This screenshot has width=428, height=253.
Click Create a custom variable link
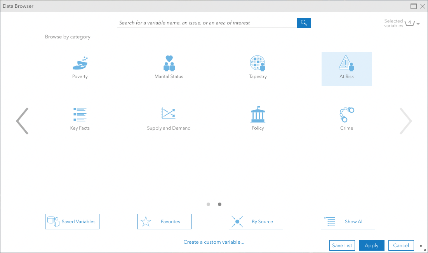point(214,242)
